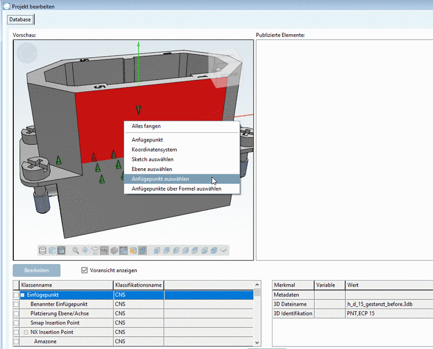Screen dimensions: 433x349
Task: Tick the checkbox for Smap Insertion Point row
Action: (x=16, y=323)
